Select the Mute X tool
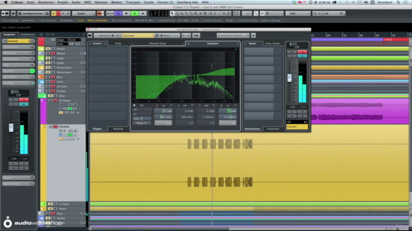The image size is (412, 231). pos(200,13)
